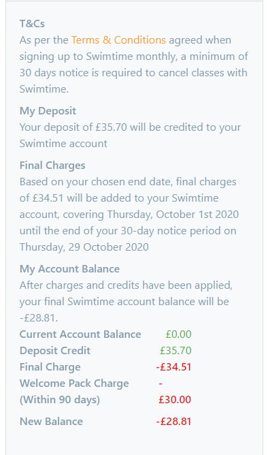Image resolution: width=270 pixels, height=455 pixels.
Task: Click the T&Cs heading
Action: (32, 24)
